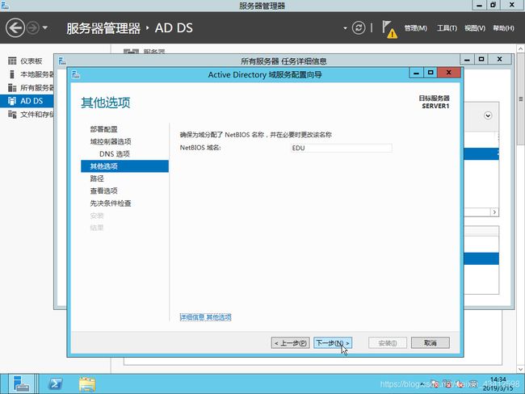Viewport: 525px width, 394px height.
Task: Go to the DNS 选项 wizard step
Action: coord(115,154)
